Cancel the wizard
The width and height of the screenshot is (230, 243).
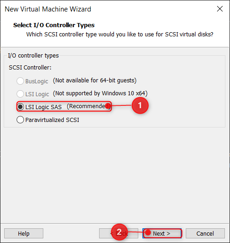pyautogui.click(x=205, y=233)
